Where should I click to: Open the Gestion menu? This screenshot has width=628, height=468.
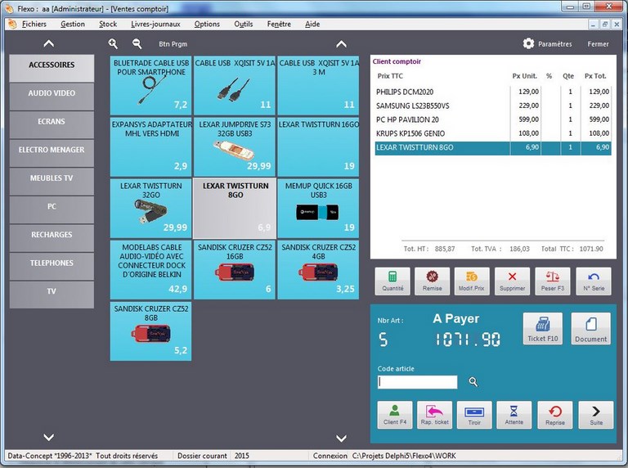73,24
